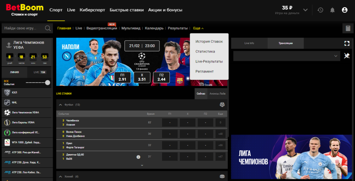355x181 pixels.
Task: Show Сейчас live bets
Action: [201, 94]
